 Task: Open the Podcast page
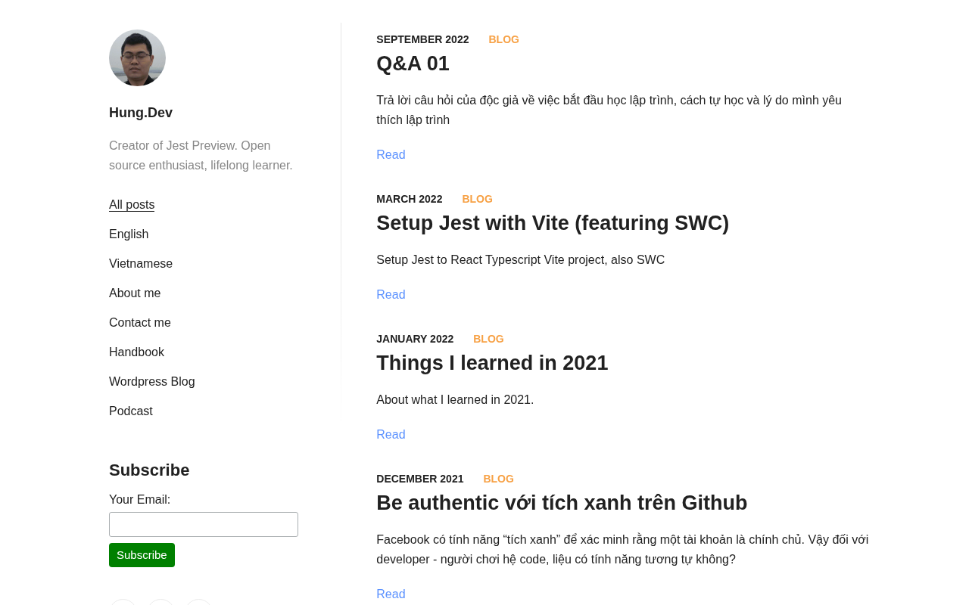click(x=131, y=411)
